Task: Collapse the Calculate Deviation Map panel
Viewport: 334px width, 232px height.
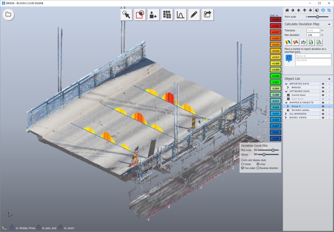Action: [329, 24]
